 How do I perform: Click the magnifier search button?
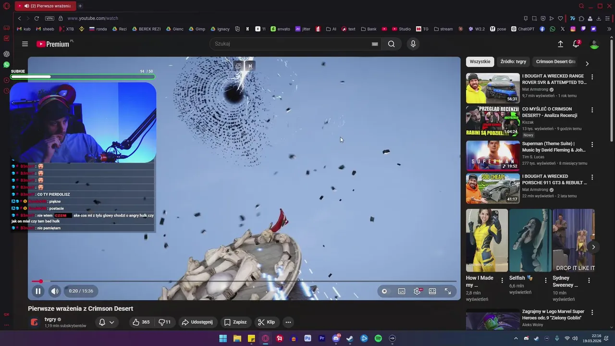(392, 44)
